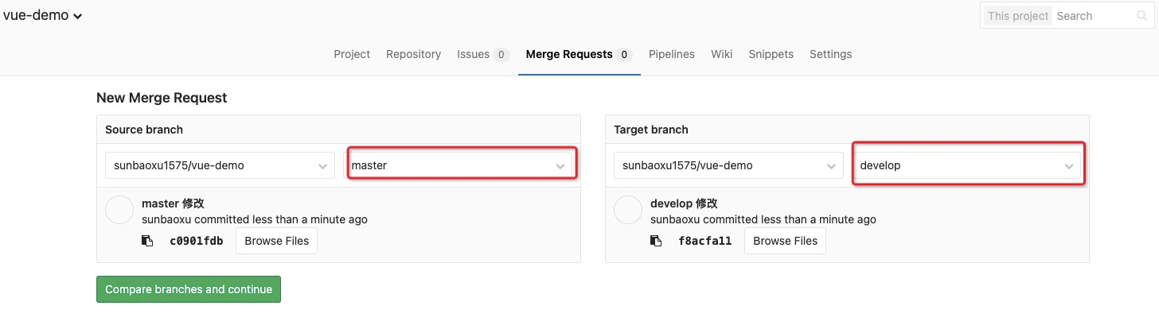Switch to the Repository tab

[413, 54]
